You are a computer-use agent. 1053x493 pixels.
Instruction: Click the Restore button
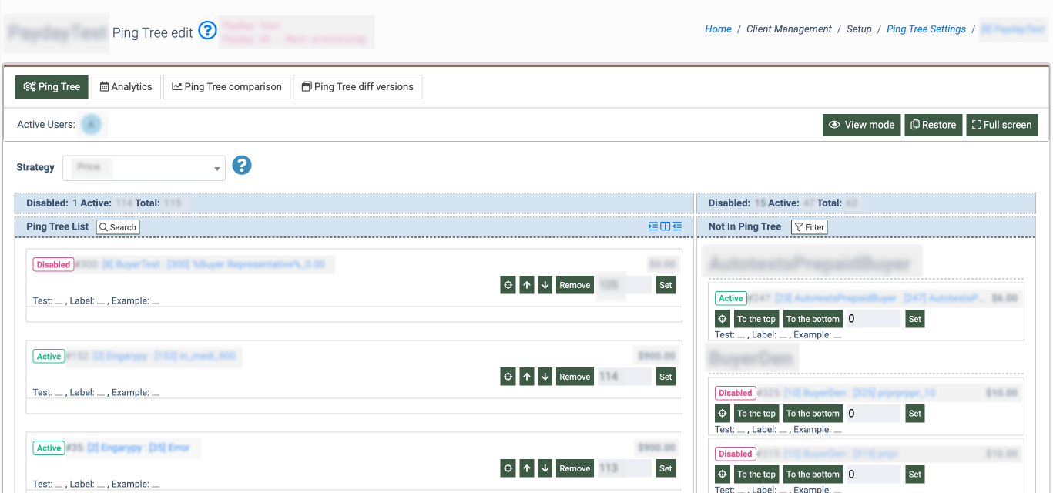tap(933, 125)
